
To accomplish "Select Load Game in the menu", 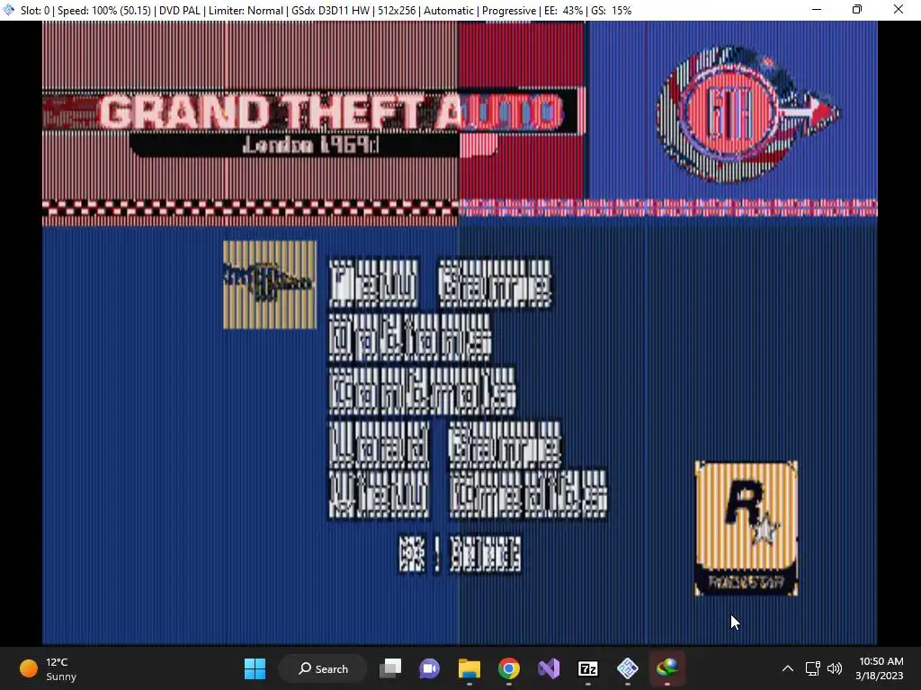I will click(x=444, y=444).
